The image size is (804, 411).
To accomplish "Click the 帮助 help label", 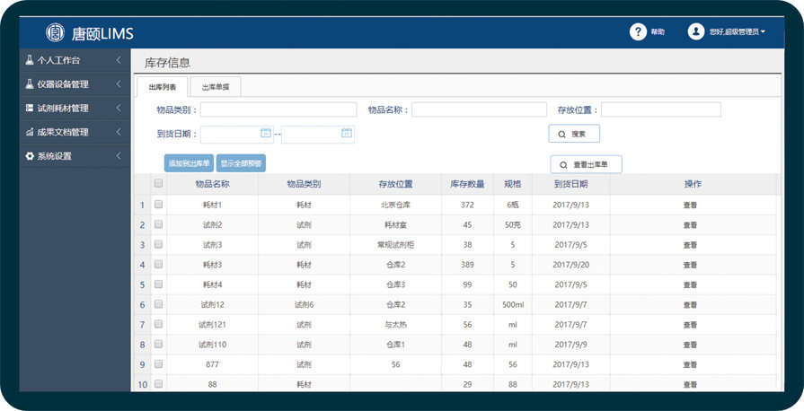I will point(658,31).
